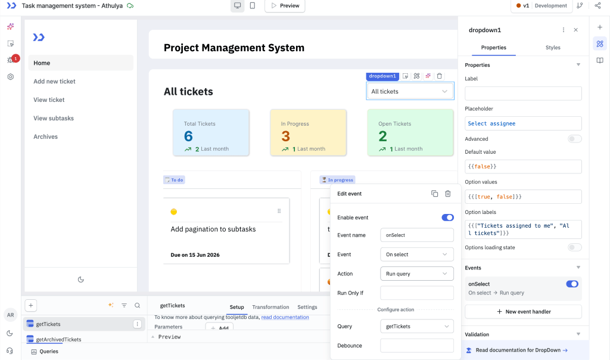The image size is (610, 360).
Task: Click the Queries panel toggle at bottom
Action: point(45,352)
